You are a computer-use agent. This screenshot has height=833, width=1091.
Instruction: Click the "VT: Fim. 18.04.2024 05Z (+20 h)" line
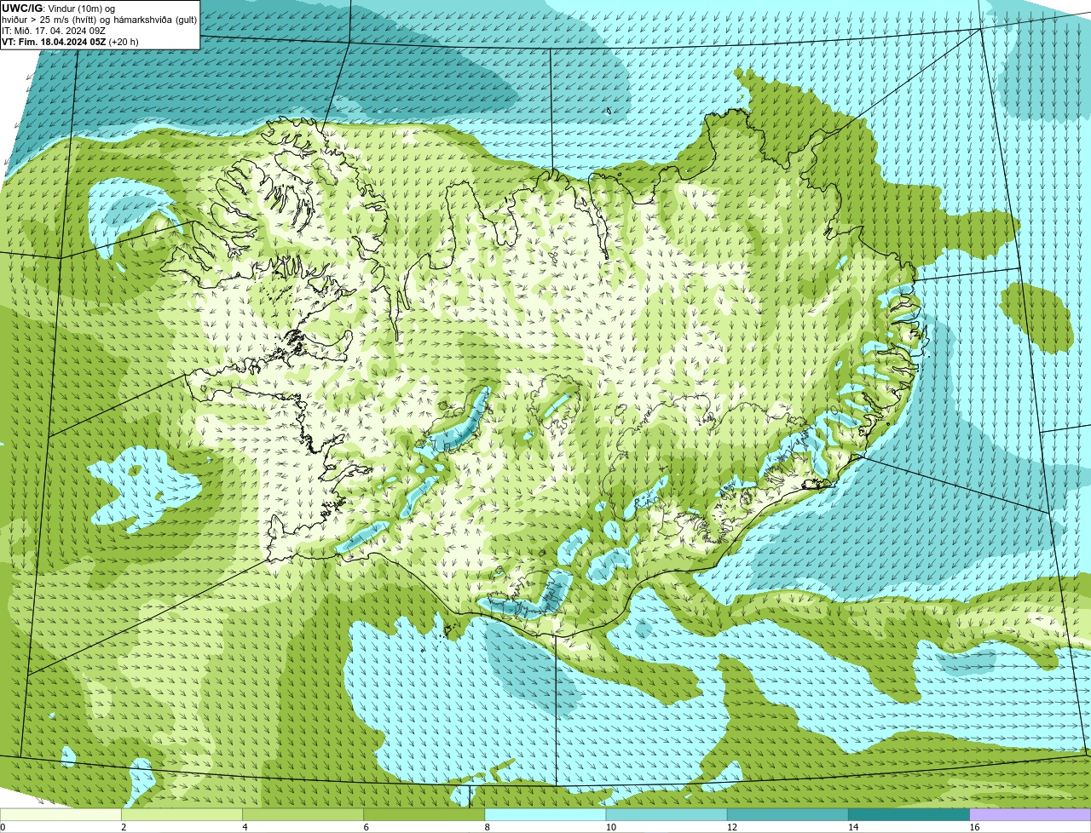tap(70, 41)
